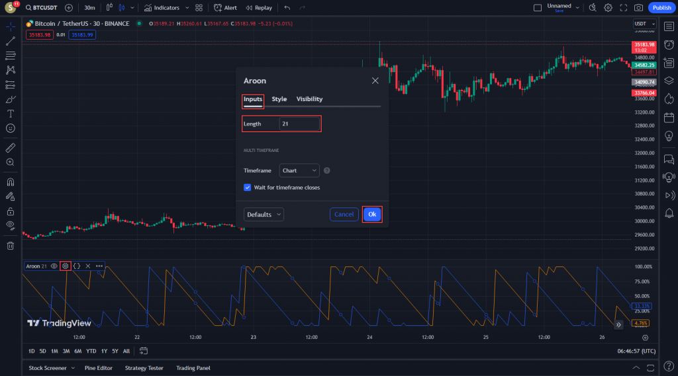Switch to the Visibility tab
Viewport: 678px width, 376px height.
click(309, 99)
